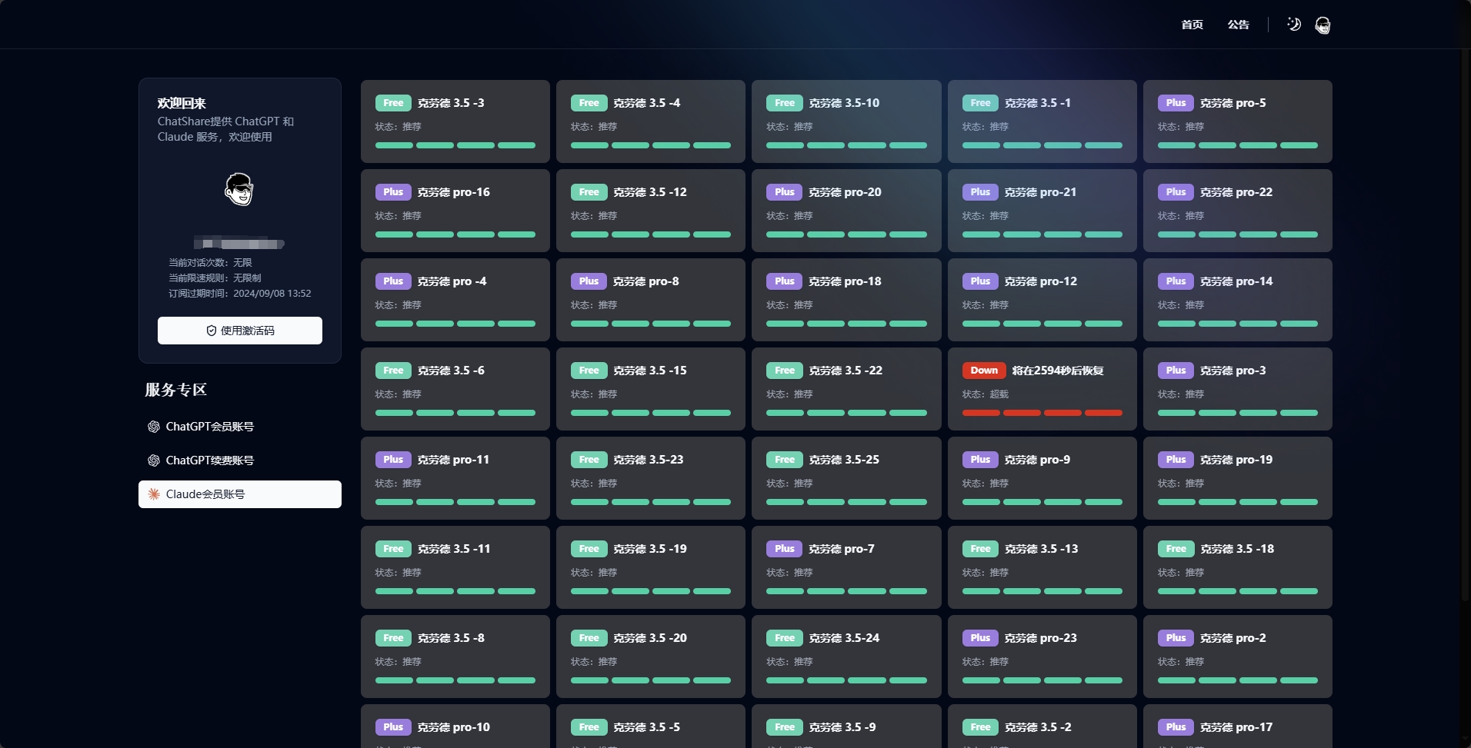Click Free badge on 克劳德 3.5-23

tap(589, 460)
